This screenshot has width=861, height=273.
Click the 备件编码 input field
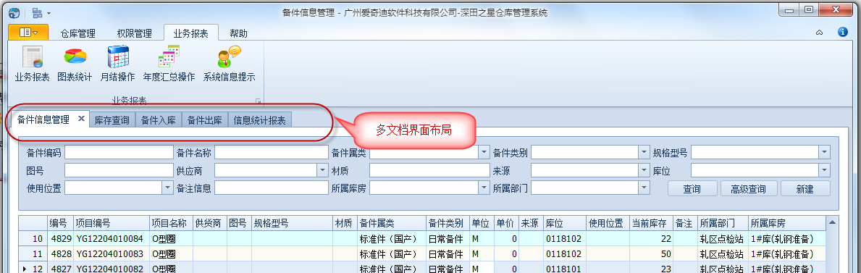[x=119, y=152]
